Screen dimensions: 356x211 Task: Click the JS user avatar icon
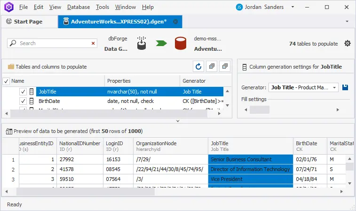(239, 7)
